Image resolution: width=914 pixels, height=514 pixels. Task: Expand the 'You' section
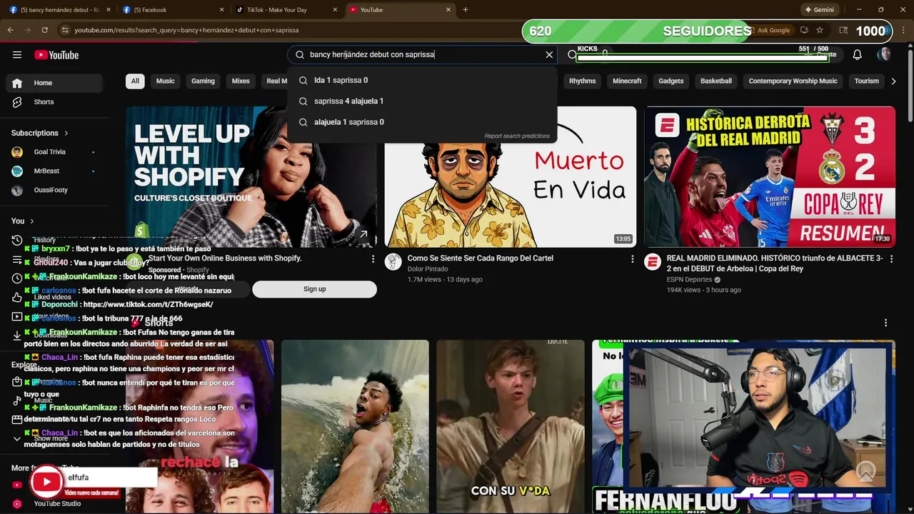tap(23, 221)
